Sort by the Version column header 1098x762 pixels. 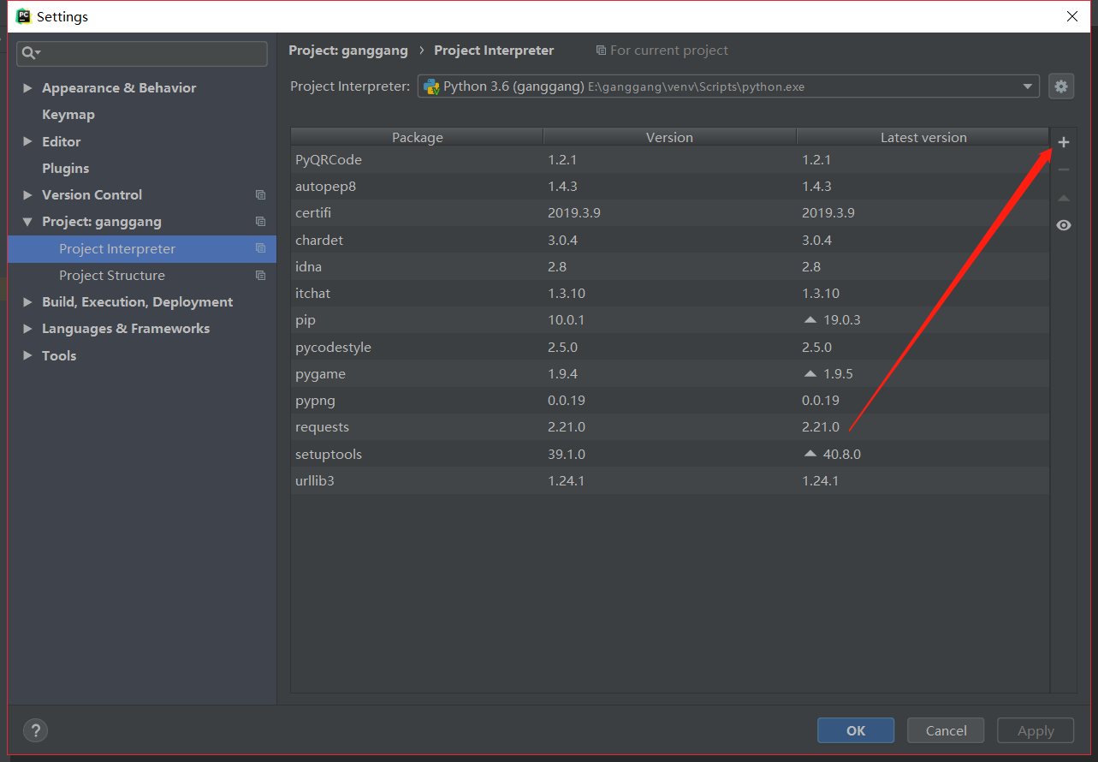669,137
